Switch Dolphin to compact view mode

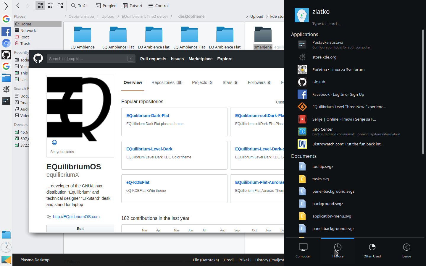50,6
